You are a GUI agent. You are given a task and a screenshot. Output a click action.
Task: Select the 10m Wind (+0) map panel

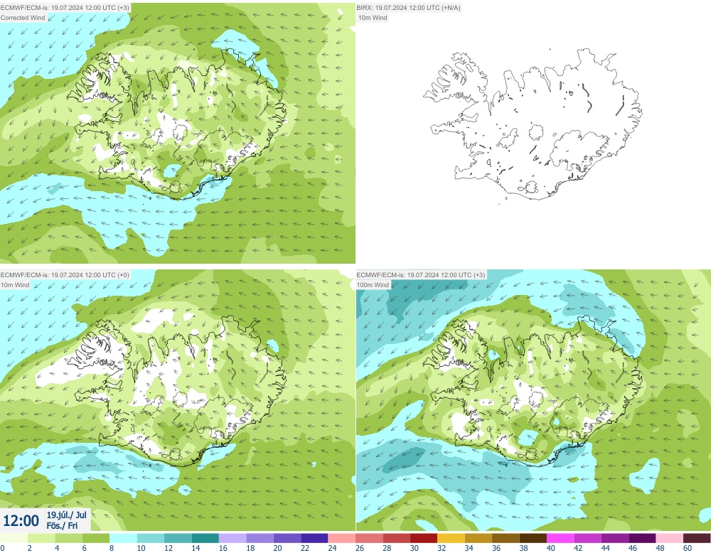tap(177, 400)
